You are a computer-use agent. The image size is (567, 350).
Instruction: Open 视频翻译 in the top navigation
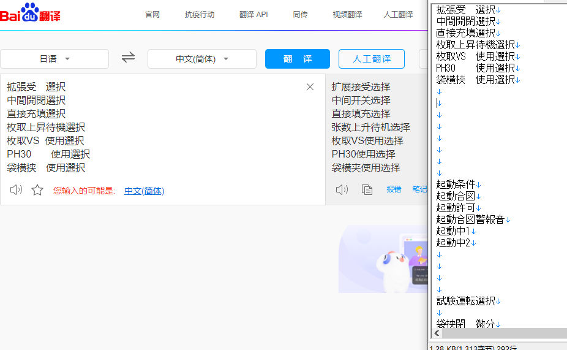tap(347, 15)
